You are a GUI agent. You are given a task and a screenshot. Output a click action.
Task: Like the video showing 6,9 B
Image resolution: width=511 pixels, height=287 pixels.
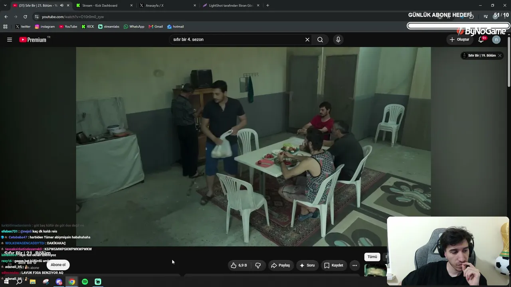pyautogui.click(x=239, y=265)
